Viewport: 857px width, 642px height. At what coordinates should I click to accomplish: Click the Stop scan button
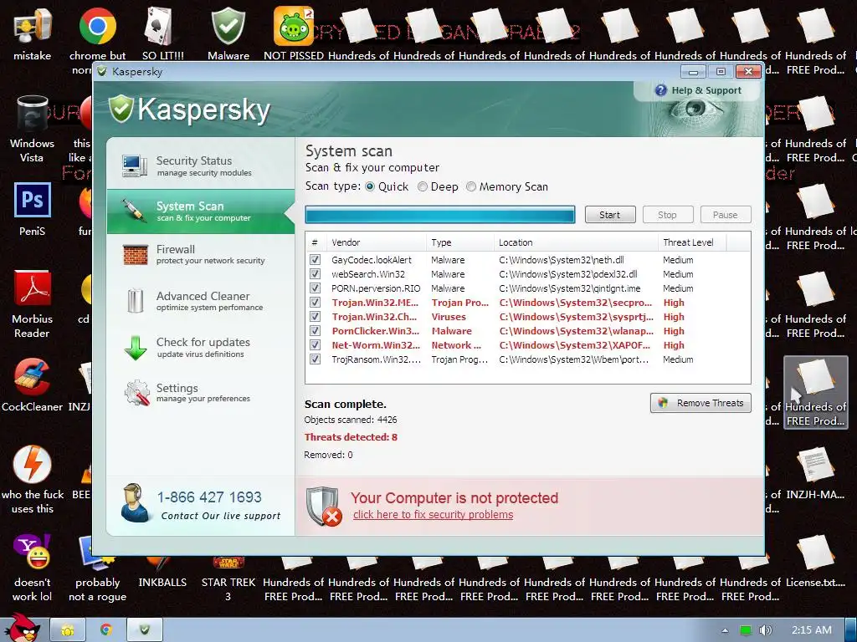tap(667, 215)
